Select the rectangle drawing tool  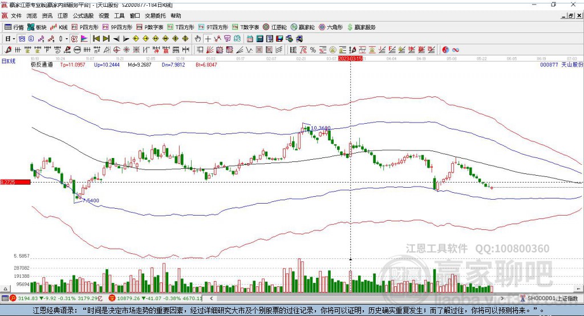pyautogui.click(x=200, y=50)
